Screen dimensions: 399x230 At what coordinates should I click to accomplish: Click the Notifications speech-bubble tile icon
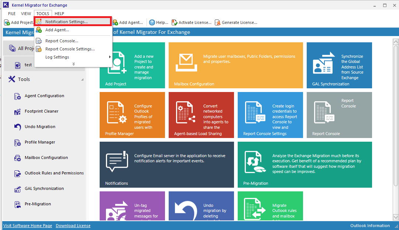click(117, 162)
